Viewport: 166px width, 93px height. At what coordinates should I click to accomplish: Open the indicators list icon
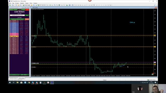click(x=67, y=5)
